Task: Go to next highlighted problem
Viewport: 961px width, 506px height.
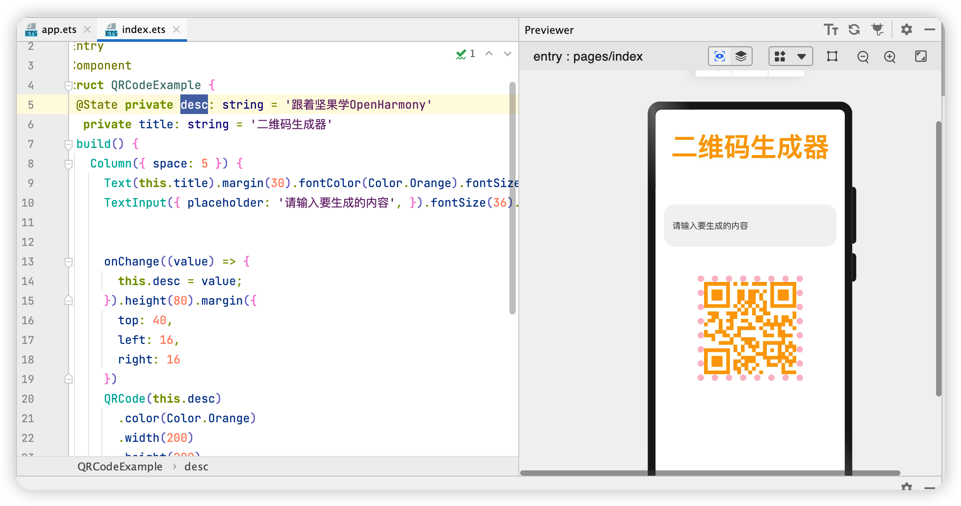Action: (x=508, y=54)
